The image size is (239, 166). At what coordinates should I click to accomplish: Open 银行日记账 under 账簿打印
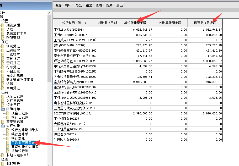(x=20, y=117)
